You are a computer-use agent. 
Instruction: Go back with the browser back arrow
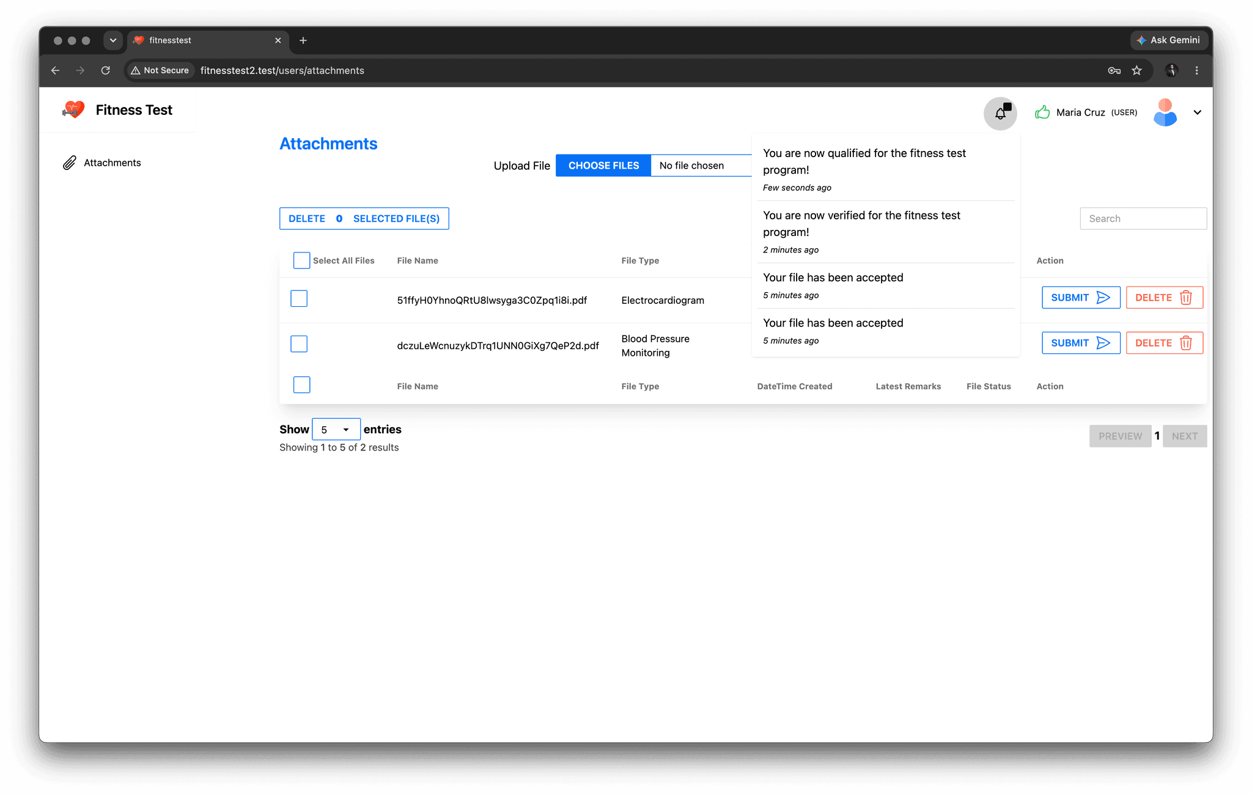pyautogui.click(x=55, y=70)
